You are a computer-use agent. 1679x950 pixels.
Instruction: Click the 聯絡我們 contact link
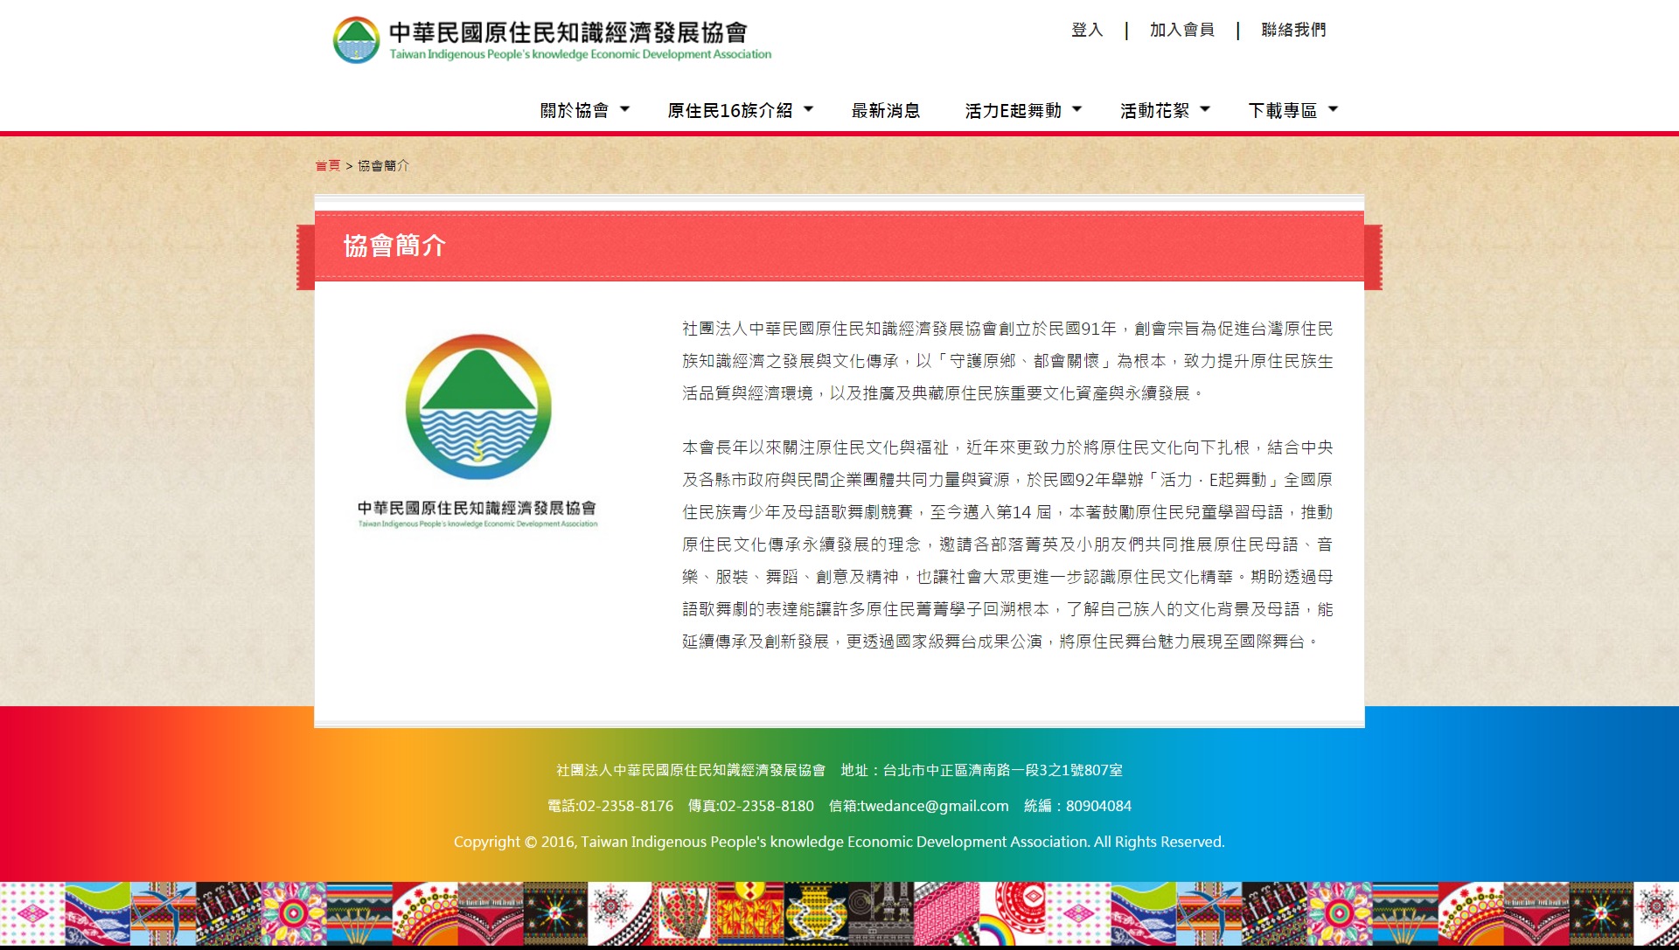pyautogui.click(x=1293, y=30)
